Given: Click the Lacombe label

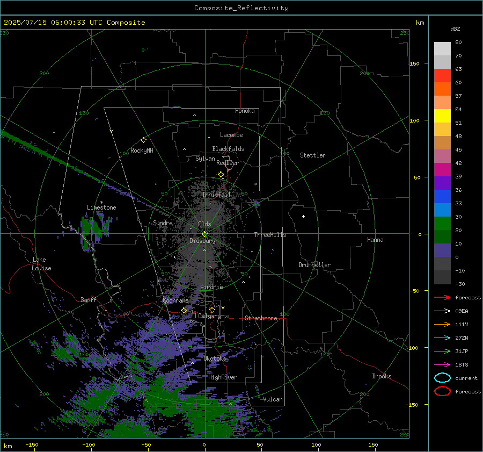Looking at the screenshot, I should coord(231,135).
